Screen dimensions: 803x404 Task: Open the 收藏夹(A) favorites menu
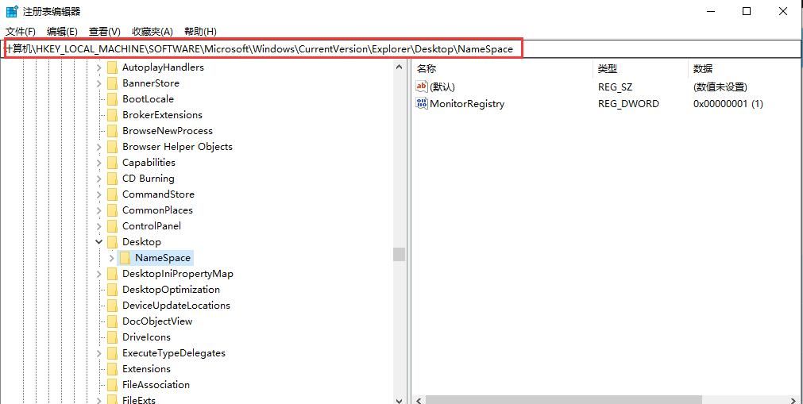[x=152, y=32]
